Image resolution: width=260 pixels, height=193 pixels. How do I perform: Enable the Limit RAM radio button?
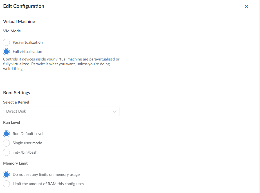pos(6,184)
